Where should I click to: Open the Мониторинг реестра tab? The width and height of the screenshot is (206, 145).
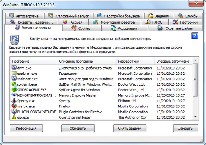tap(115, 22)
